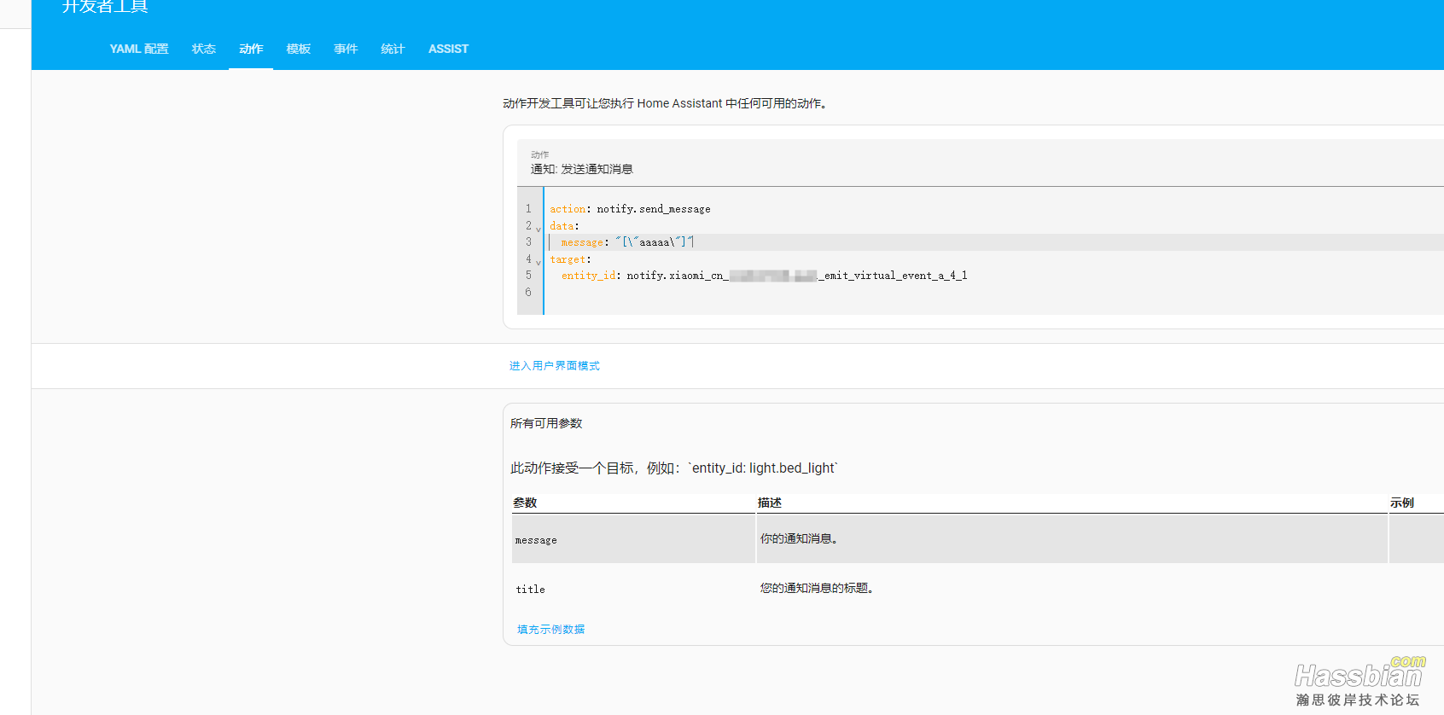Screen dimensions: 1444x715
Task: Click the 你的通知消息。 description cell
Action: click(x=1072, y=539)
